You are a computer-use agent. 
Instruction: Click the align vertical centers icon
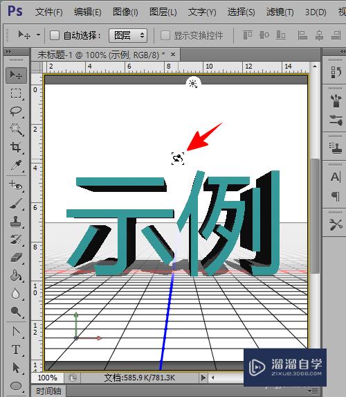point(264,35)
